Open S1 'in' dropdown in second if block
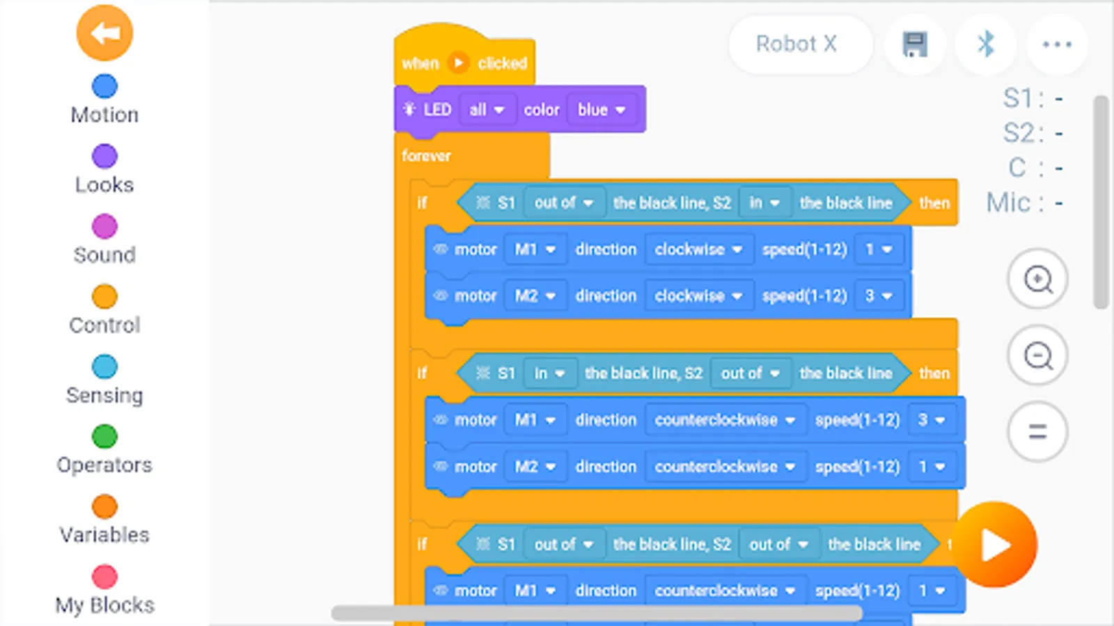1114x626 pixels. tap(549, 374)
